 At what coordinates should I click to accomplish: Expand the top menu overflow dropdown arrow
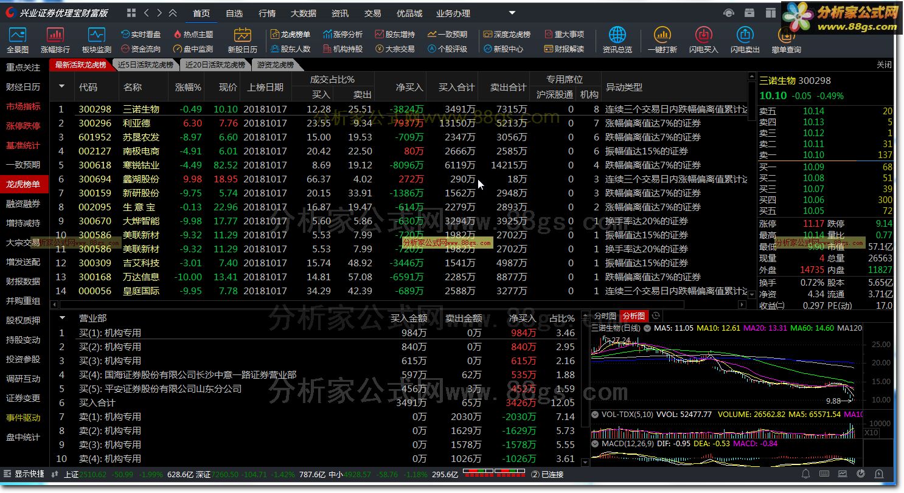512,13
